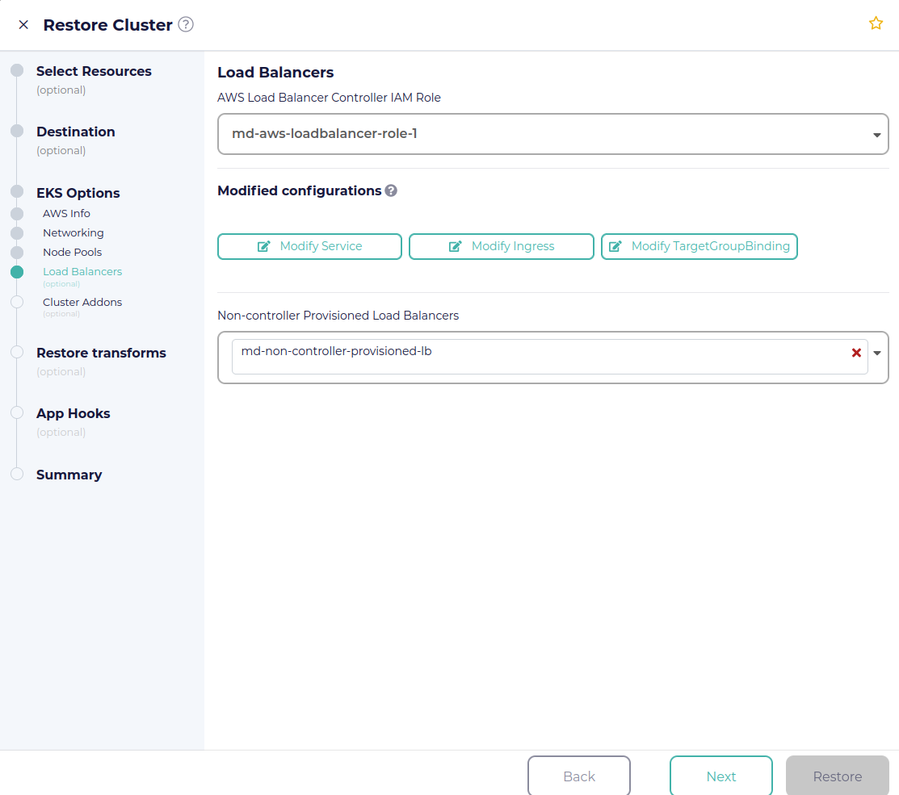Expand the Non-controller Provisioned Load Balancers dropdown
Screen dimensions: 899x795
(877, 353)
